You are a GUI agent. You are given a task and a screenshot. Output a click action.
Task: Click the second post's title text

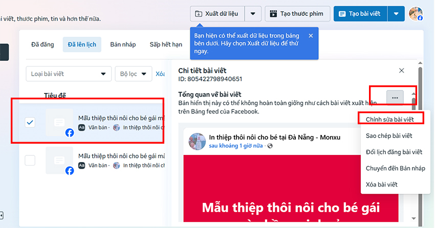tap(121, 156)
